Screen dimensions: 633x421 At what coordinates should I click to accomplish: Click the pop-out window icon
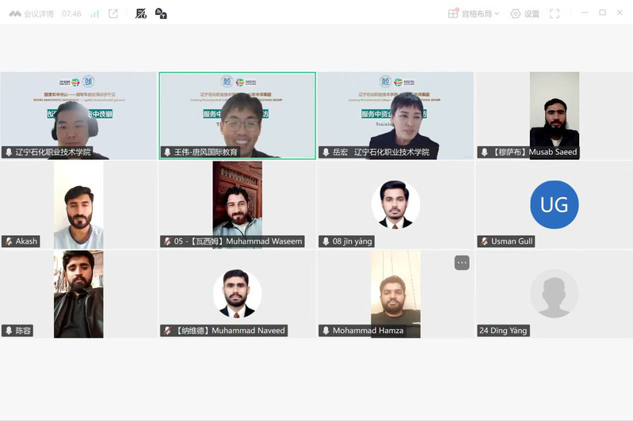coord(113,13)
